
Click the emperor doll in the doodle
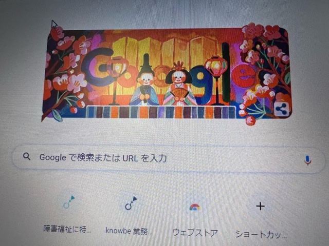(144, 81)
